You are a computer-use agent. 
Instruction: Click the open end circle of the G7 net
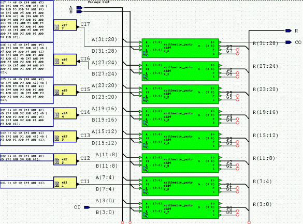tap(238, 50)
